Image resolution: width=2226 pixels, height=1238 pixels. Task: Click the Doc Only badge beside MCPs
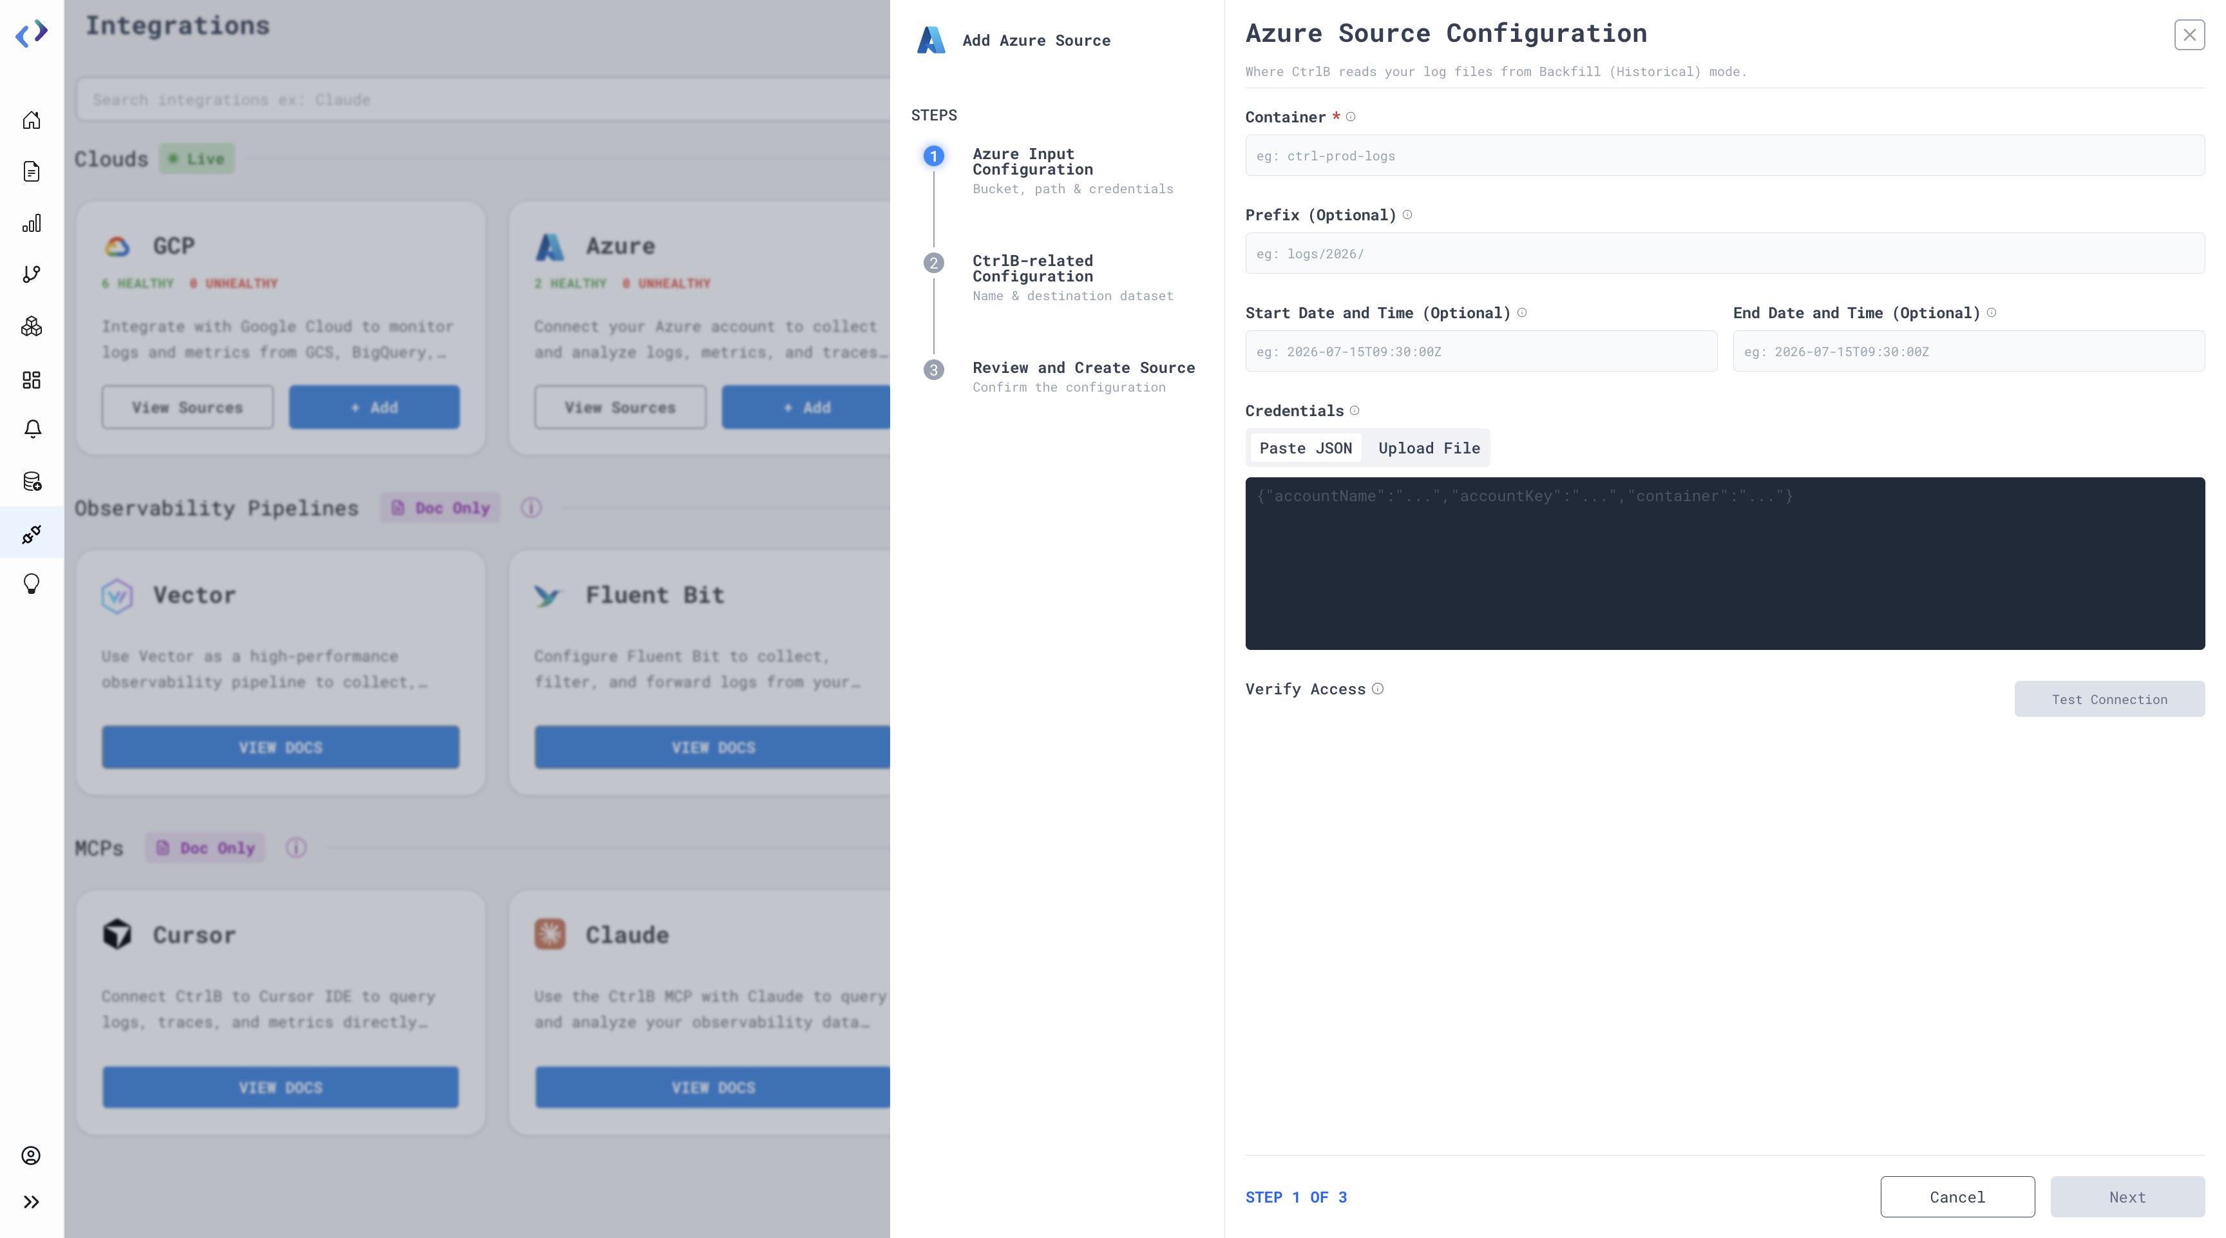205,848
